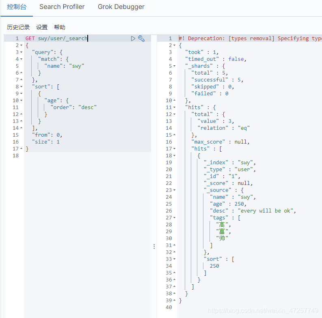Collapse the response "total" block on line 12

(x=174, y=114)
